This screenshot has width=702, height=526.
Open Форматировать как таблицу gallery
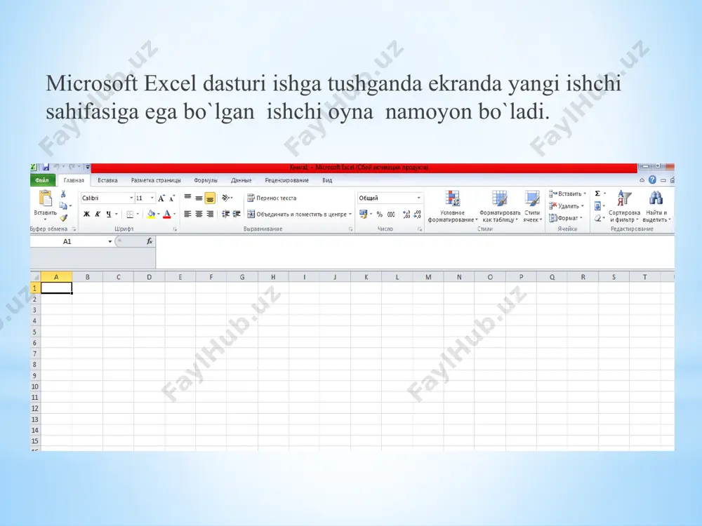500,206
